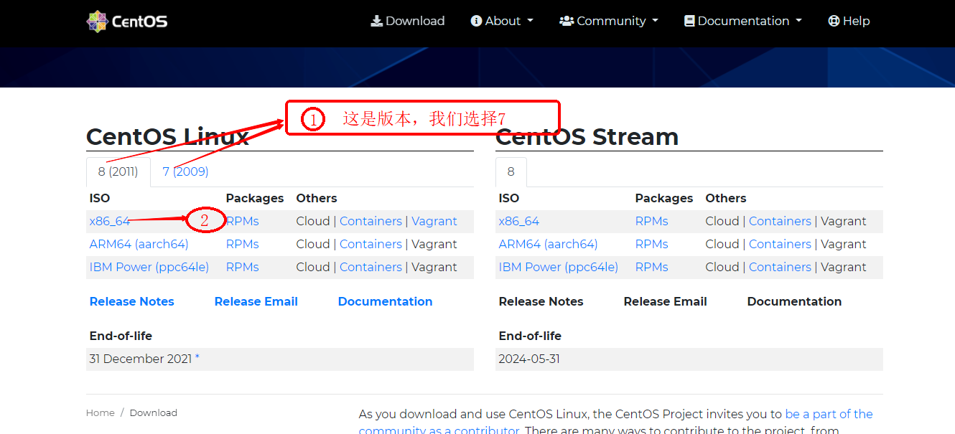This screenshot has height=434, width=955.
Task: Open Containers link in CentOS Linux IBM Power row
Action: pos(371,267)
